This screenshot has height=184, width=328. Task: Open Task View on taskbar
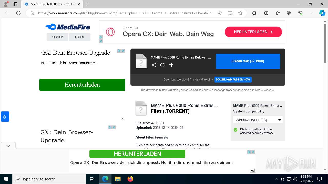click(92, 179)
